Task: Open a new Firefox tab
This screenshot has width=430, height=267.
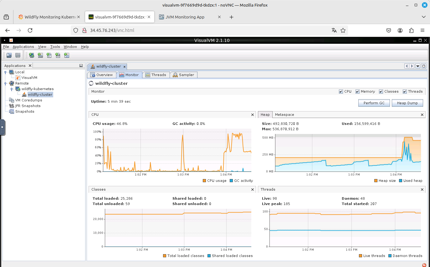Action: tap(232, 17)
